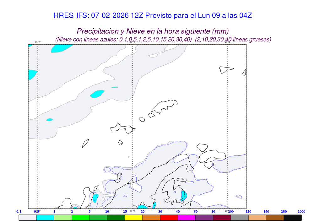Click the cyan 0.5–1 mm legend swatch
314x222 pixels.
tap(45, 217)
